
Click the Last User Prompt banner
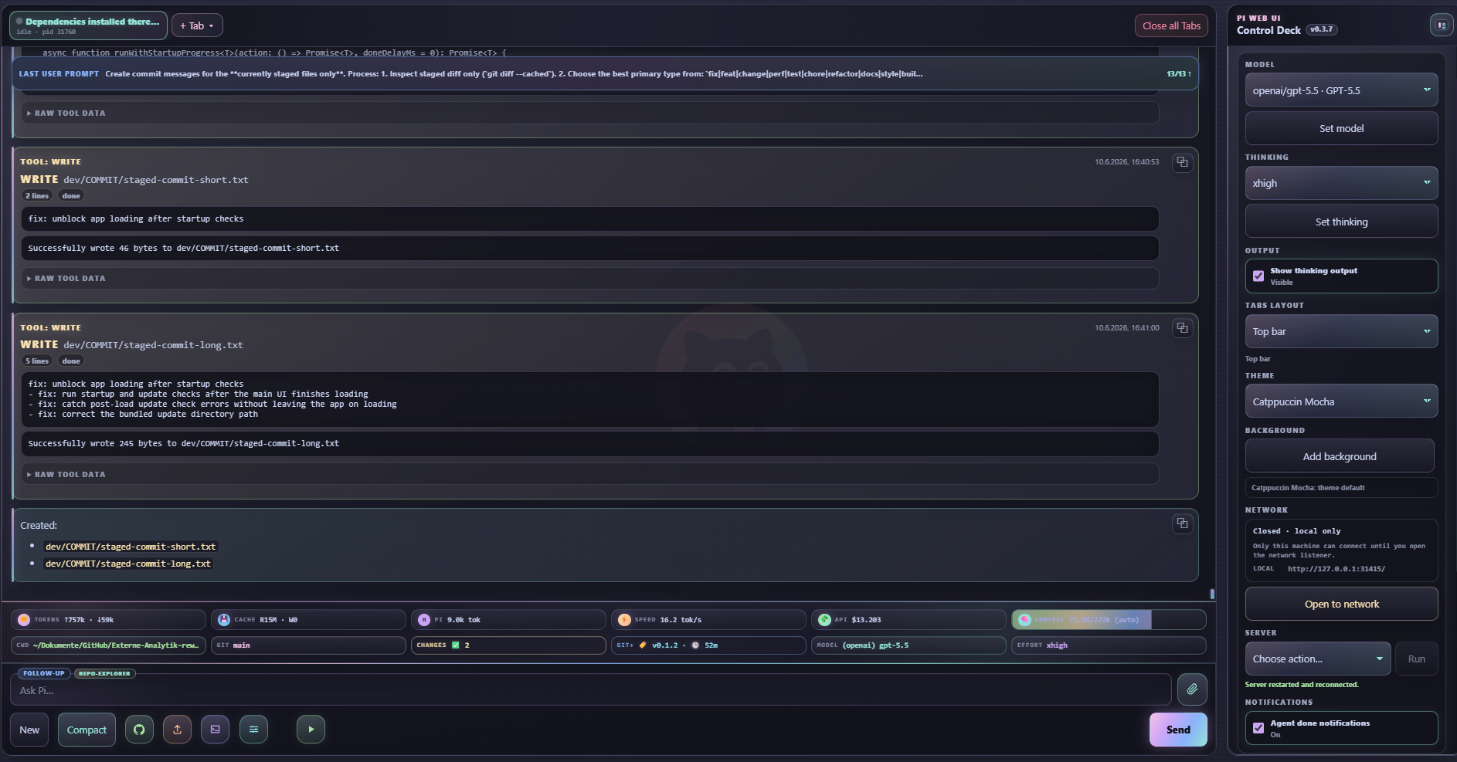(605, 74)
